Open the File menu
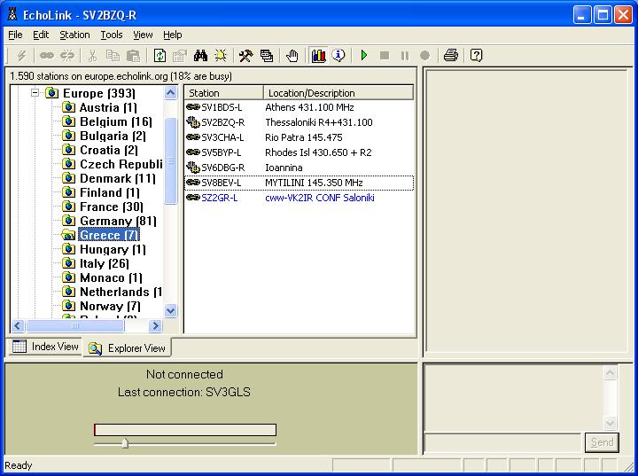This screenshot has width=638, height=476. (15, 35)
